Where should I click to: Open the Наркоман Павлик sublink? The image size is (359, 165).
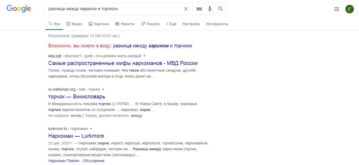[x=64, y=161]
